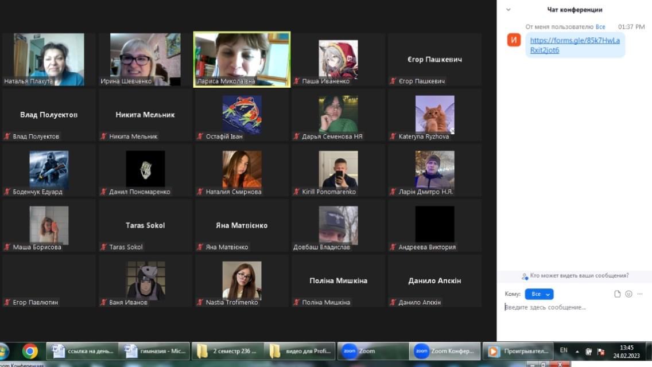The height and width of the screenshot is (367, 652).
Task: Click the sender avatar icon in chat
Action: pyautogui.click(x=514, y=40)
